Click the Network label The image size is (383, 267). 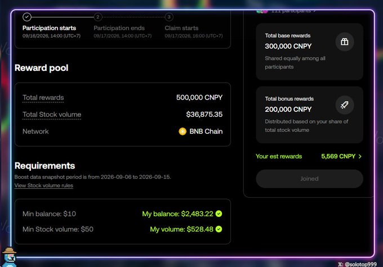tap(35, 132)
